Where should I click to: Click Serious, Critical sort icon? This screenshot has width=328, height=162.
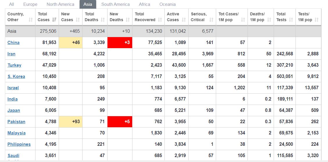click(x=211, y=20)
